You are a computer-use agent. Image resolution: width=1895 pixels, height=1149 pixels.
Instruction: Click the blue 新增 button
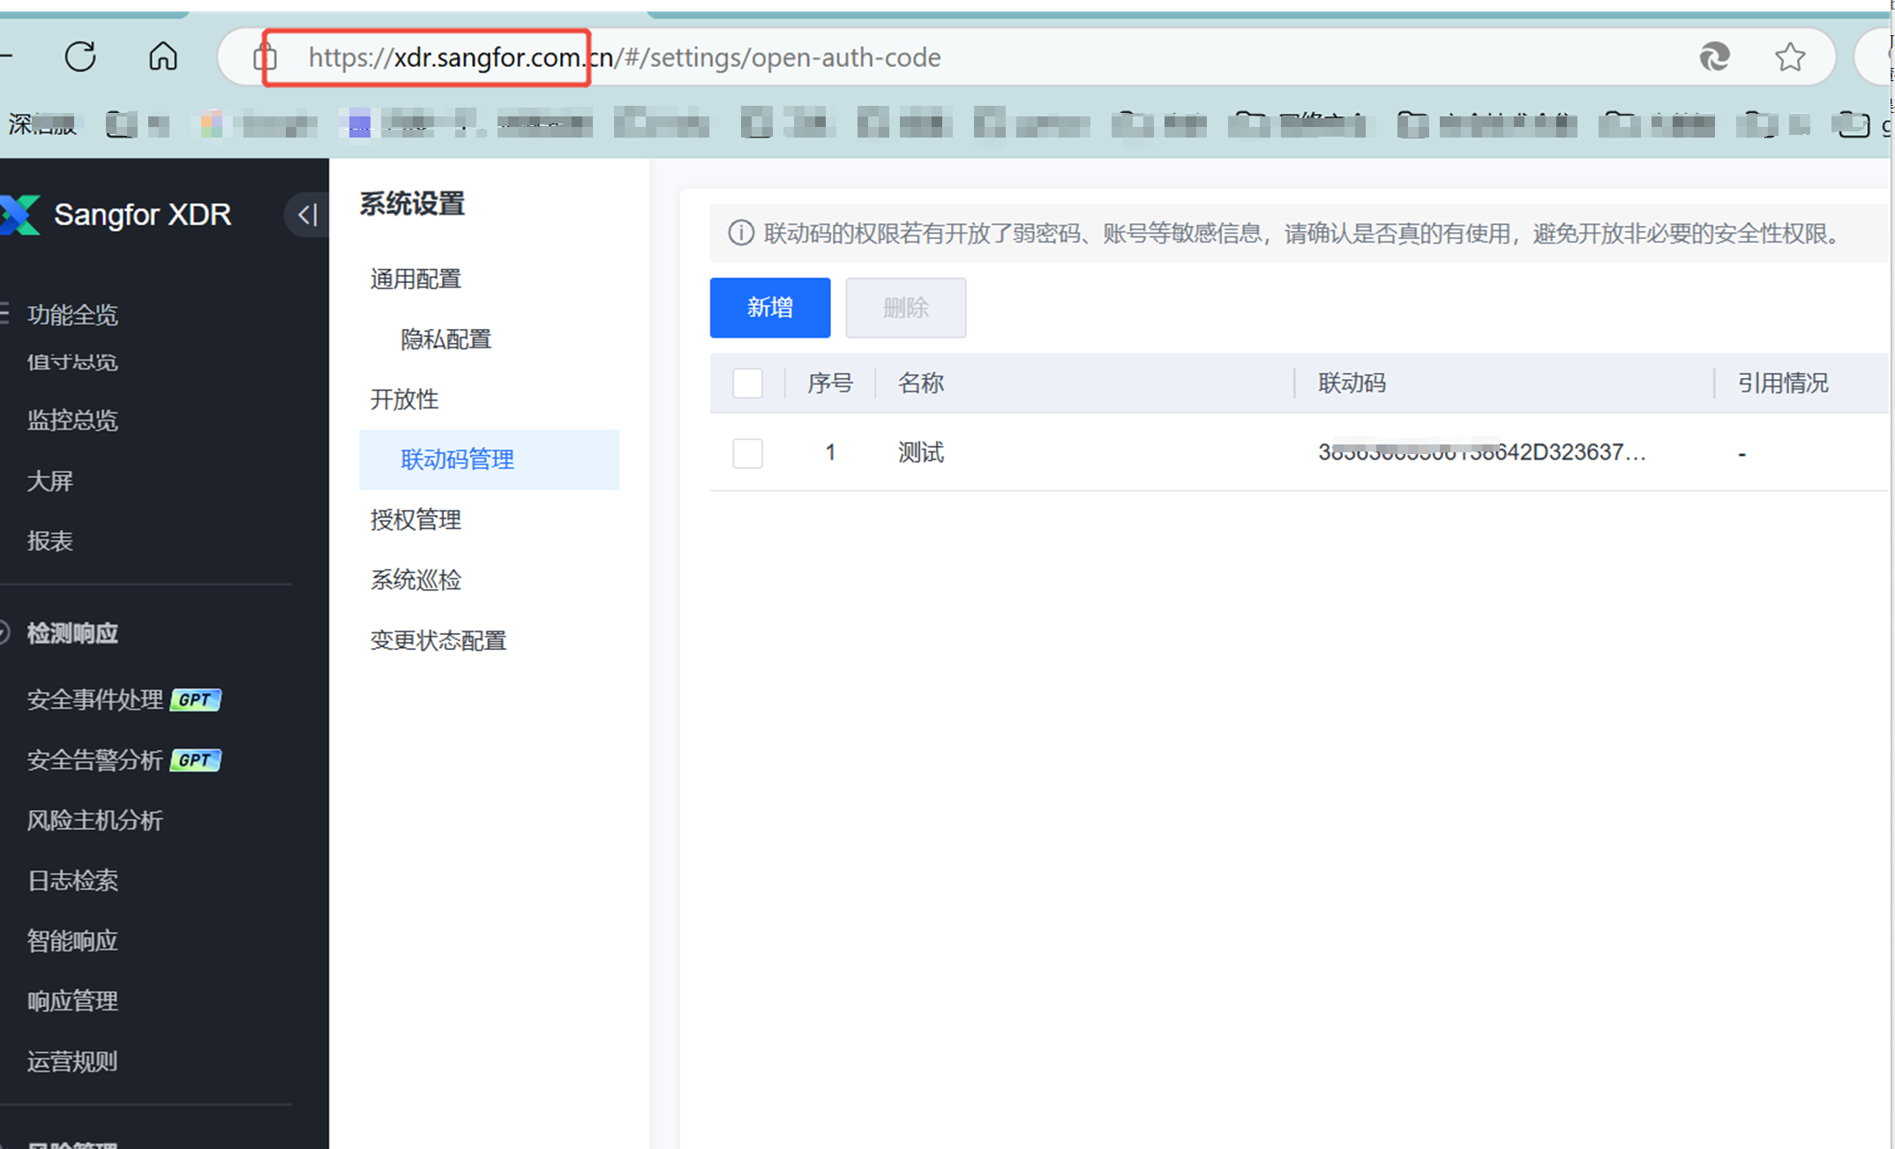click(769, 308)
